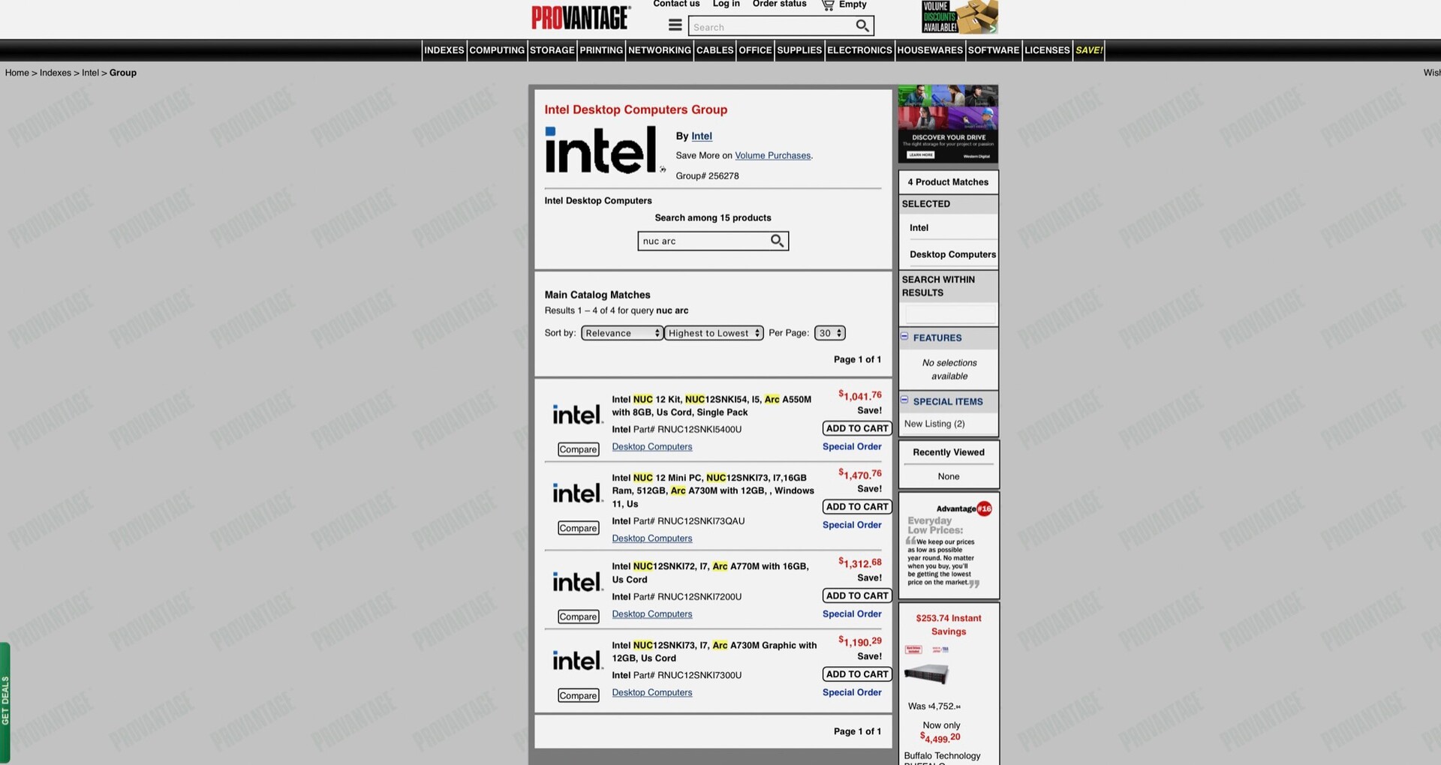The width and height of the screenshot is (1441, 765).
Task: Click the Advantage #16 Everyday Low Prices box
Action: [949, 545]
